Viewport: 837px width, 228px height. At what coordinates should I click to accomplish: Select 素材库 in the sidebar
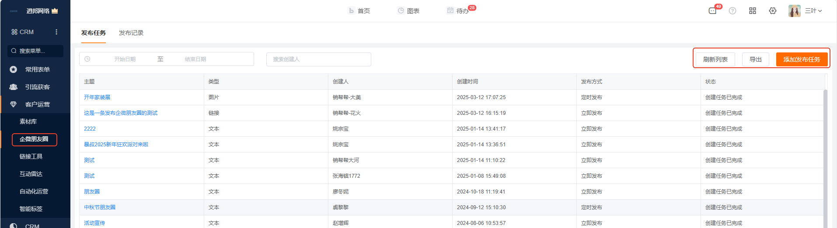(x=28, y=121)
